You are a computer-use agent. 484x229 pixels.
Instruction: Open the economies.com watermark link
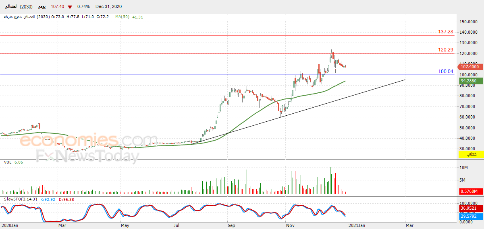pyautogui.click(x=83, y=141)
